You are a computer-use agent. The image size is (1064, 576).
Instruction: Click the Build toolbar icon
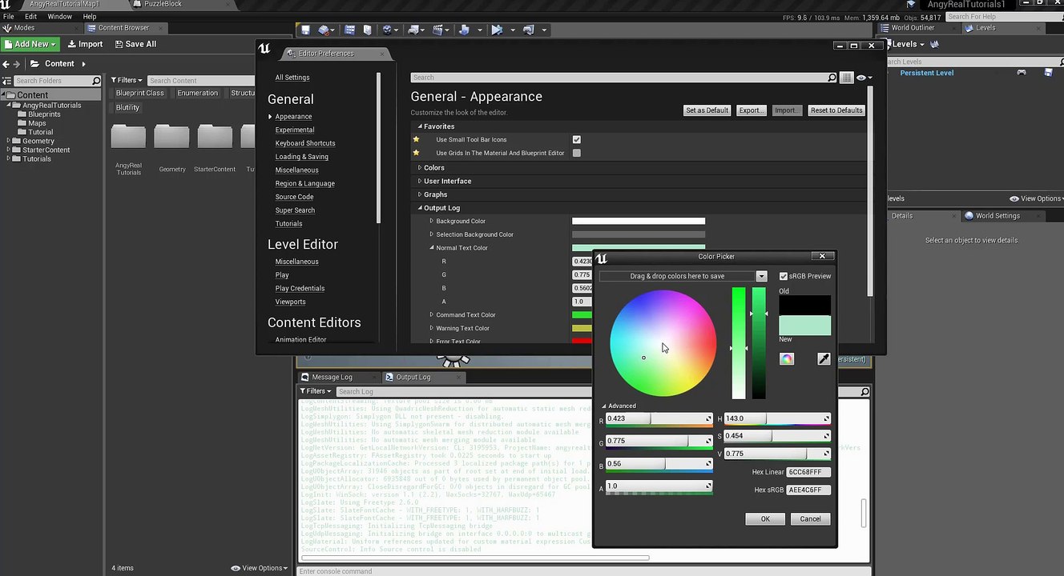tap(464, 30)
